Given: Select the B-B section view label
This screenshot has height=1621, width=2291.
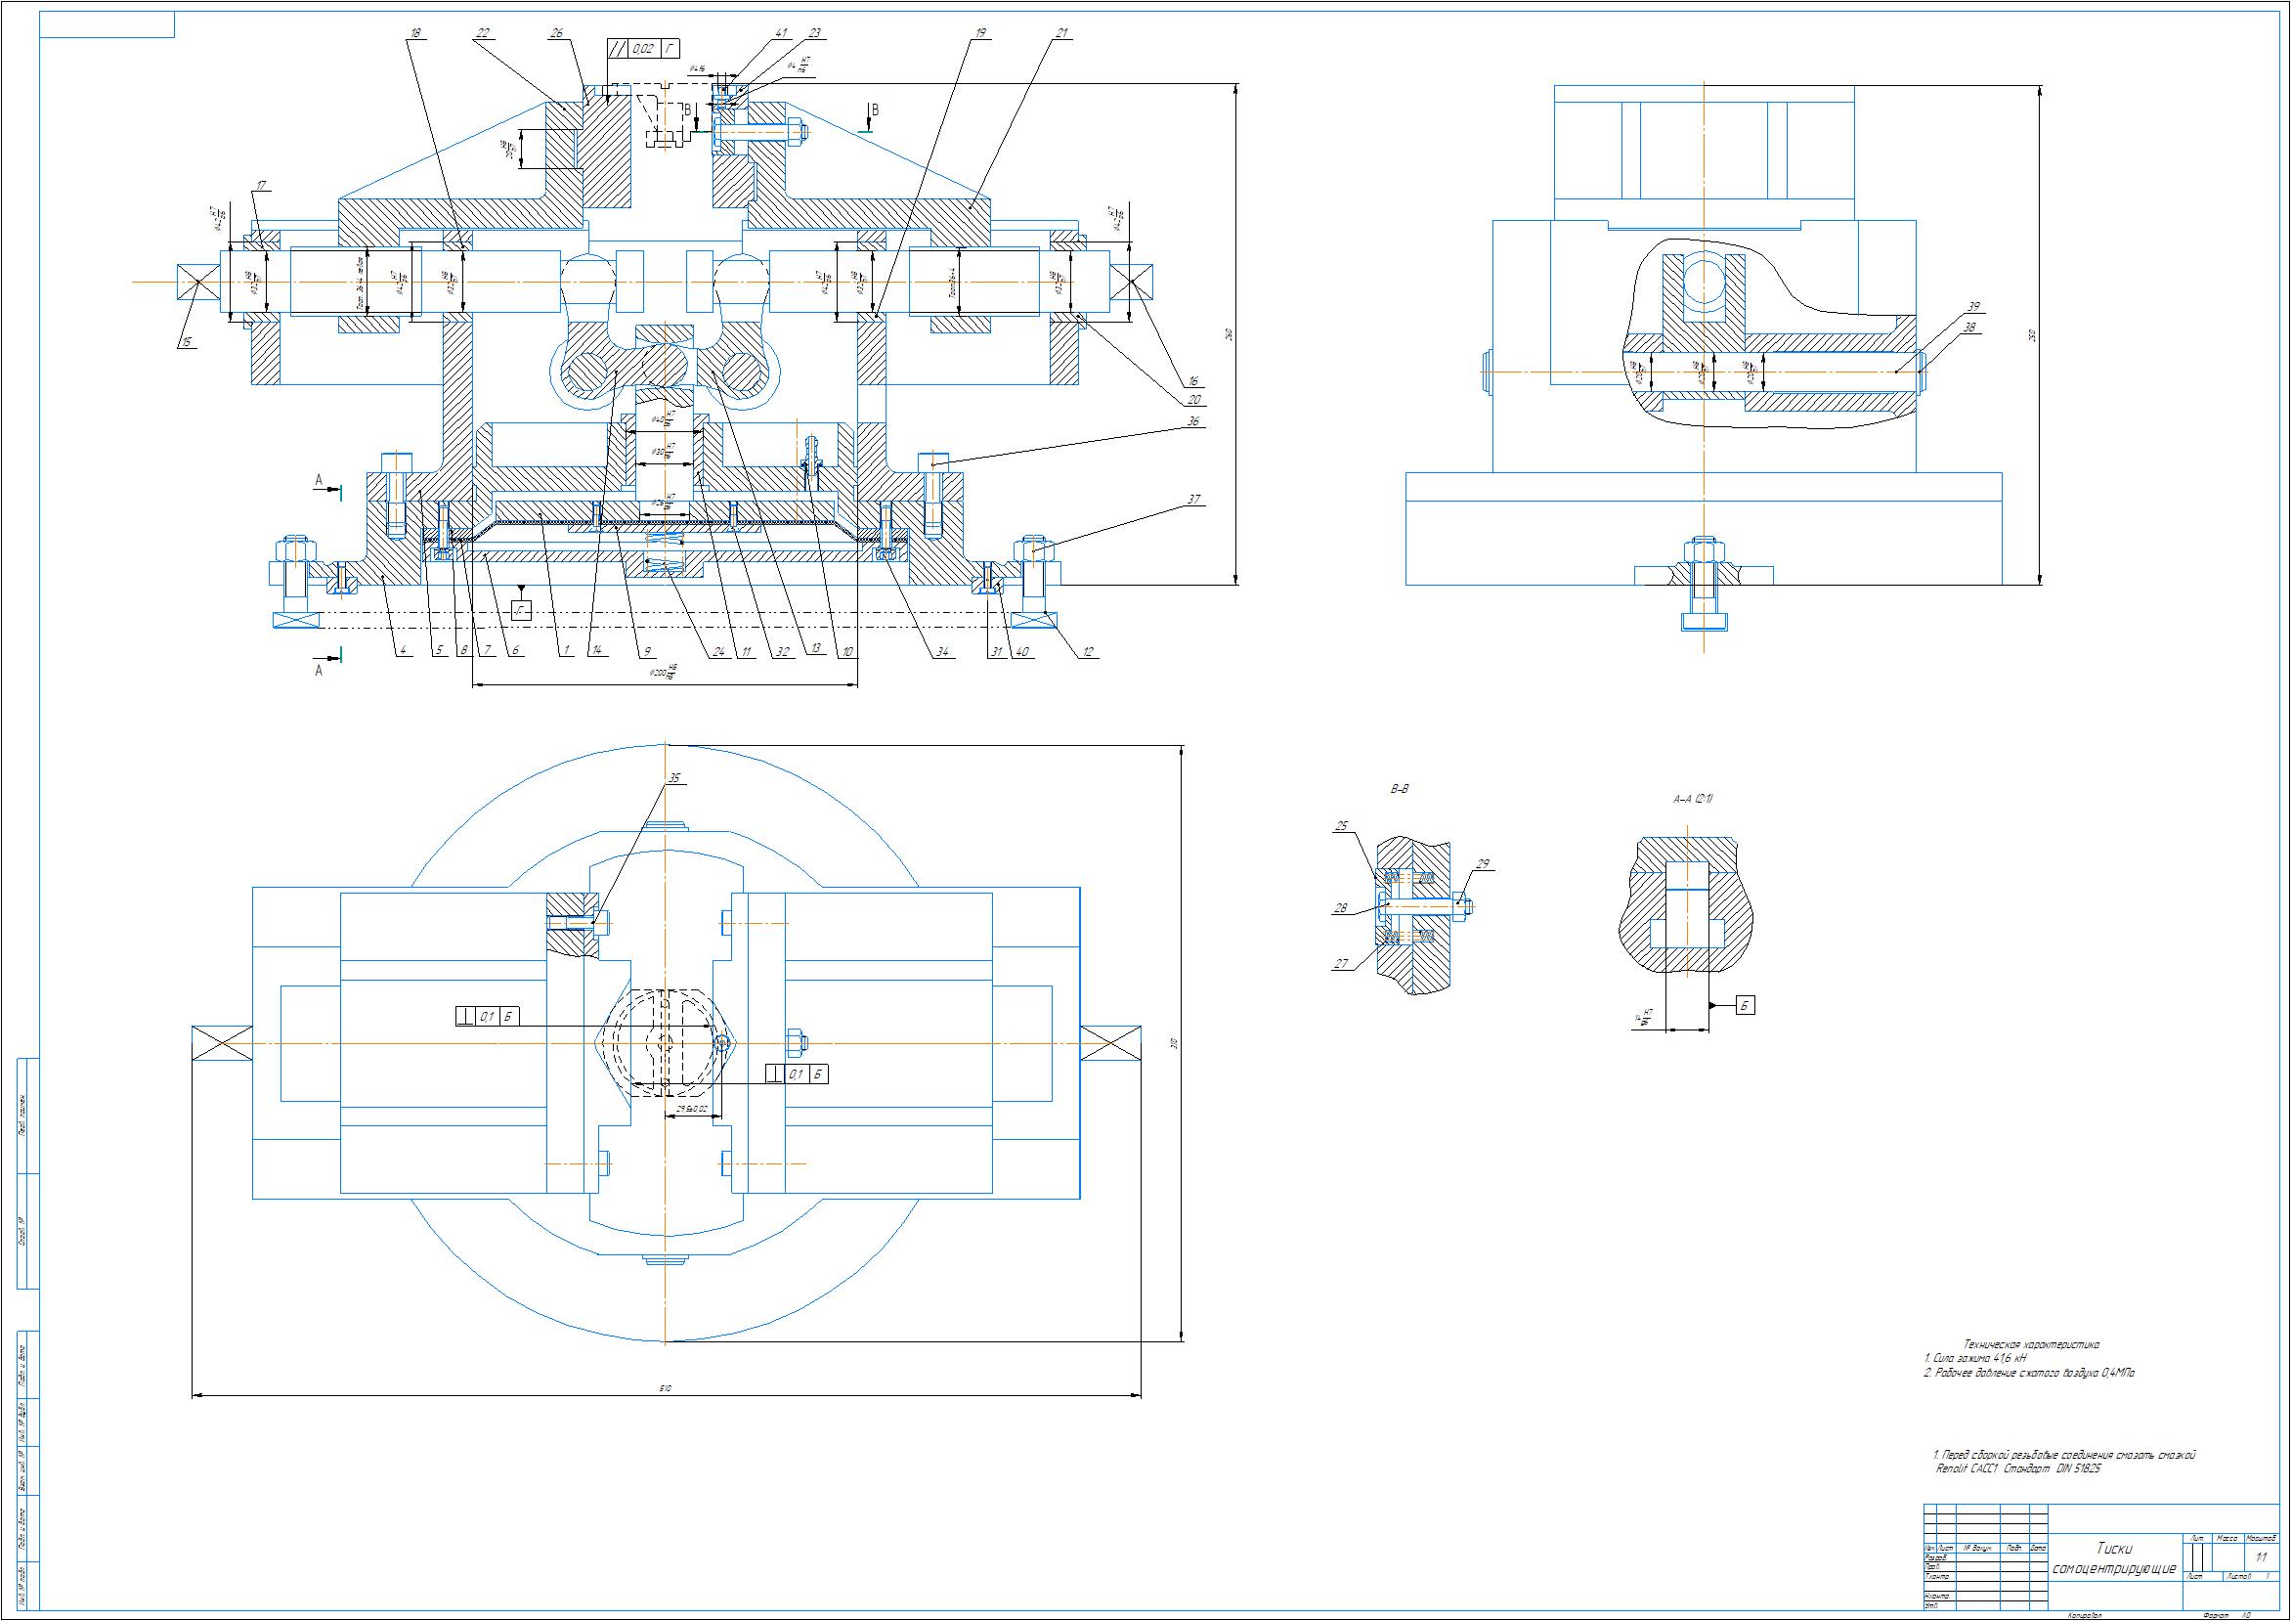Looking at the screenshot, I should click(1399, 790).
